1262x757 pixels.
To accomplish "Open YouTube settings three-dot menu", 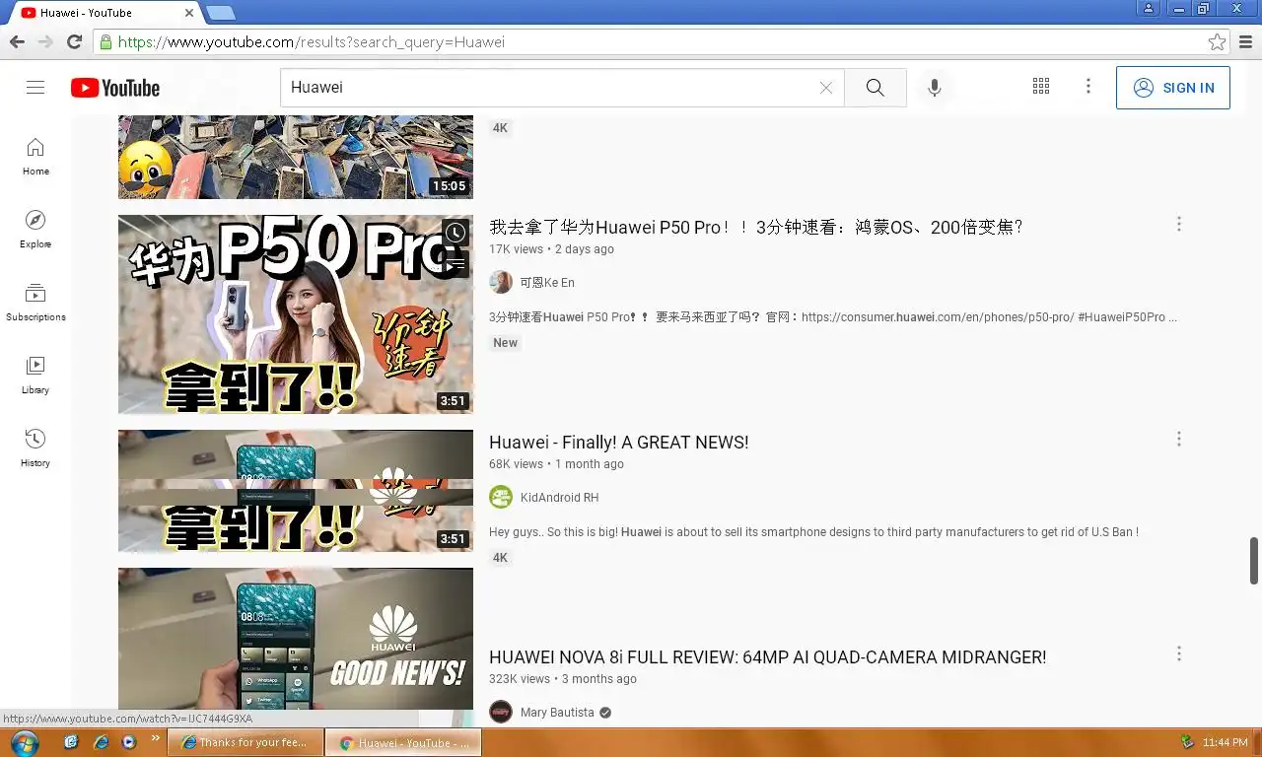I will (x=1088, y=87).
